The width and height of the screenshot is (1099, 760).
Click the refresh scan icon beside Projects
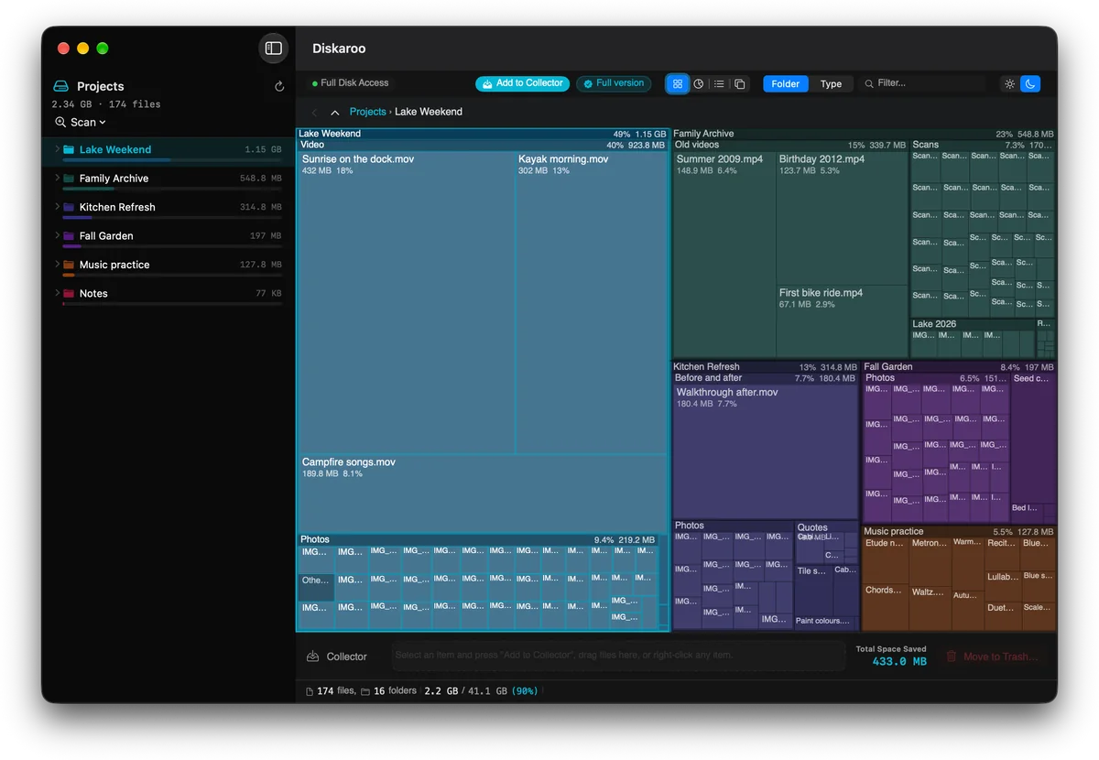[279, 87]
